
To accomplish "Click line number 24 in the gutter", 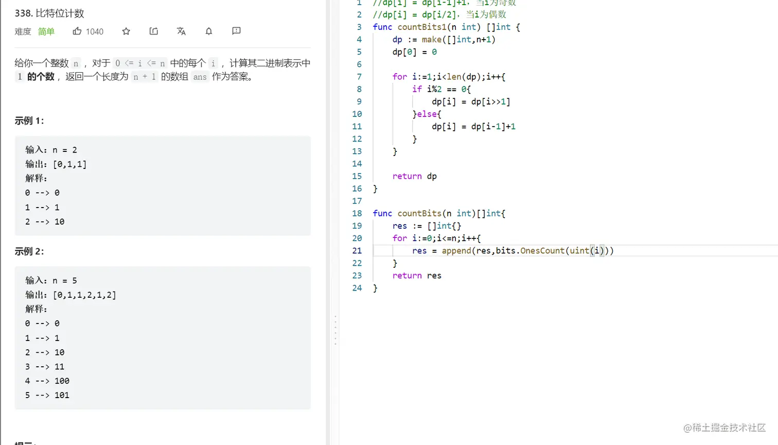I will [357, 288].
